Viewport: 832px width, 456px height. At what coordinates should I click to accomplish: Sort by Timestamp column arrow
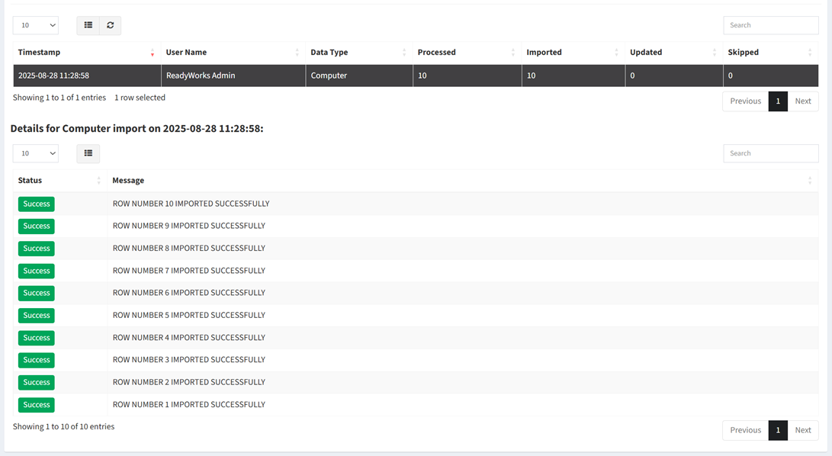coord(153,53)
